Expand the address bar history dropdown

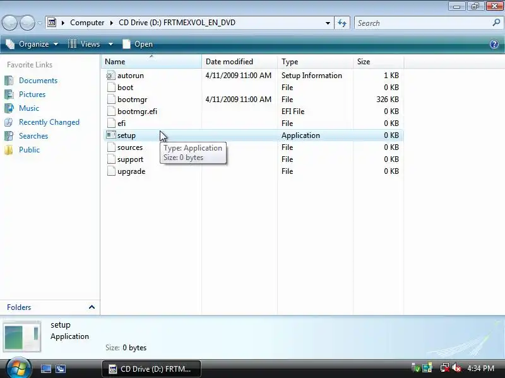coord(328,23)
